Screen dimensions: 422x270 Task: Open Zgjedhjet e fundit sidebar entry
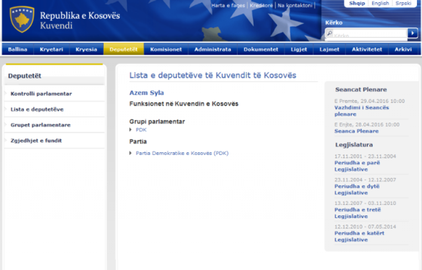click(x=36, y=141)
